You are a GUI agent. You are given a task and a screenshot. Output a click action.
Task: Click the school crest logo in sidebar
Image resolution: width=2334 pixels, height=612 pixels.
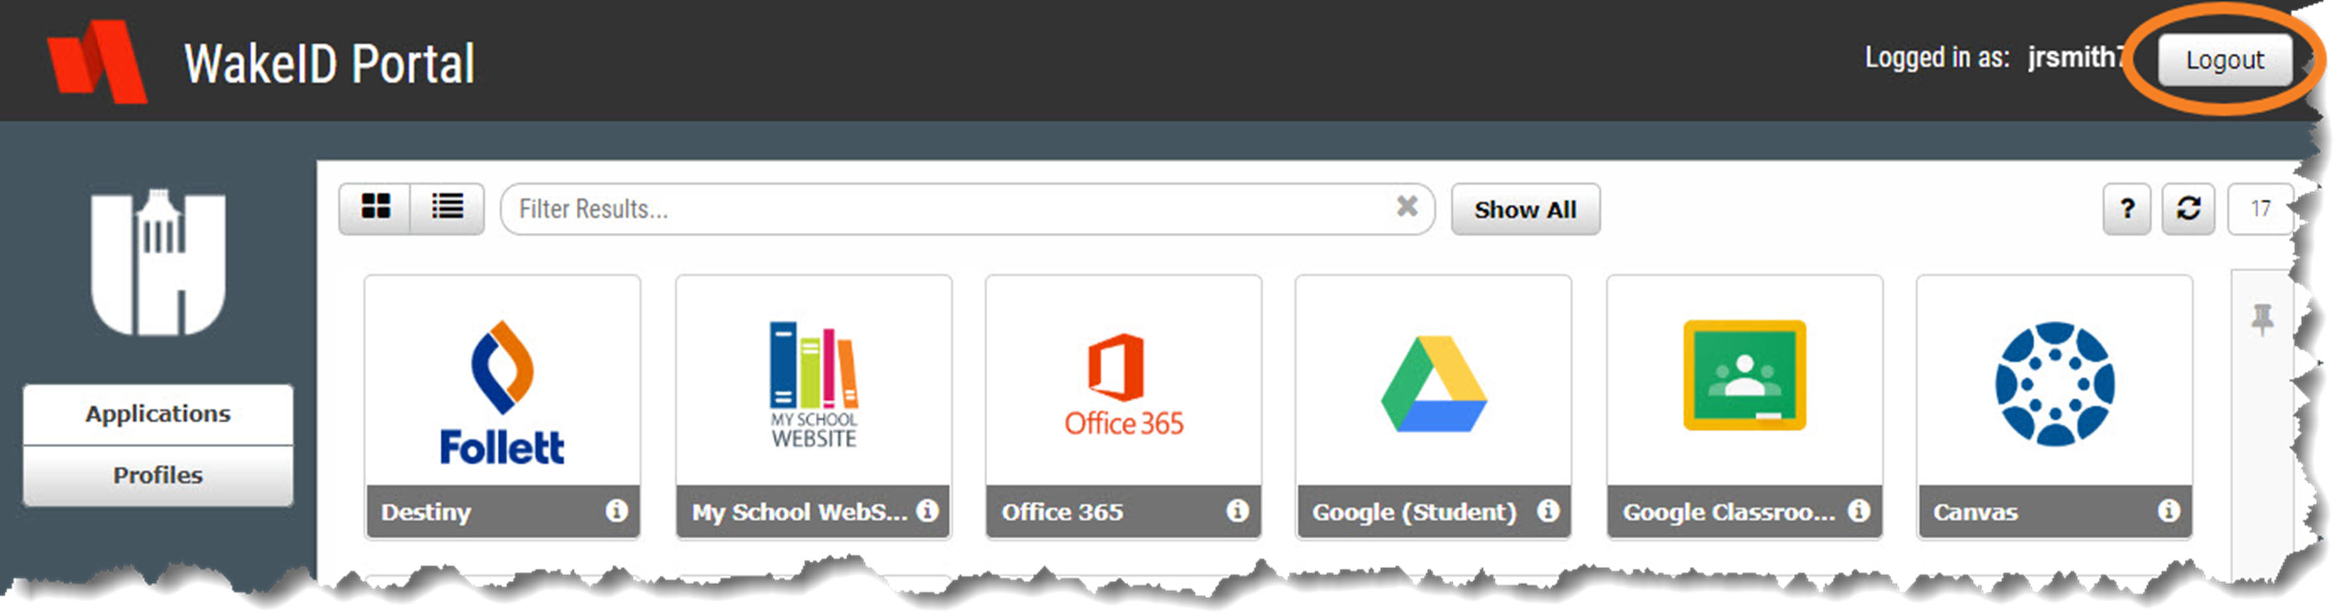coord(158,263)
